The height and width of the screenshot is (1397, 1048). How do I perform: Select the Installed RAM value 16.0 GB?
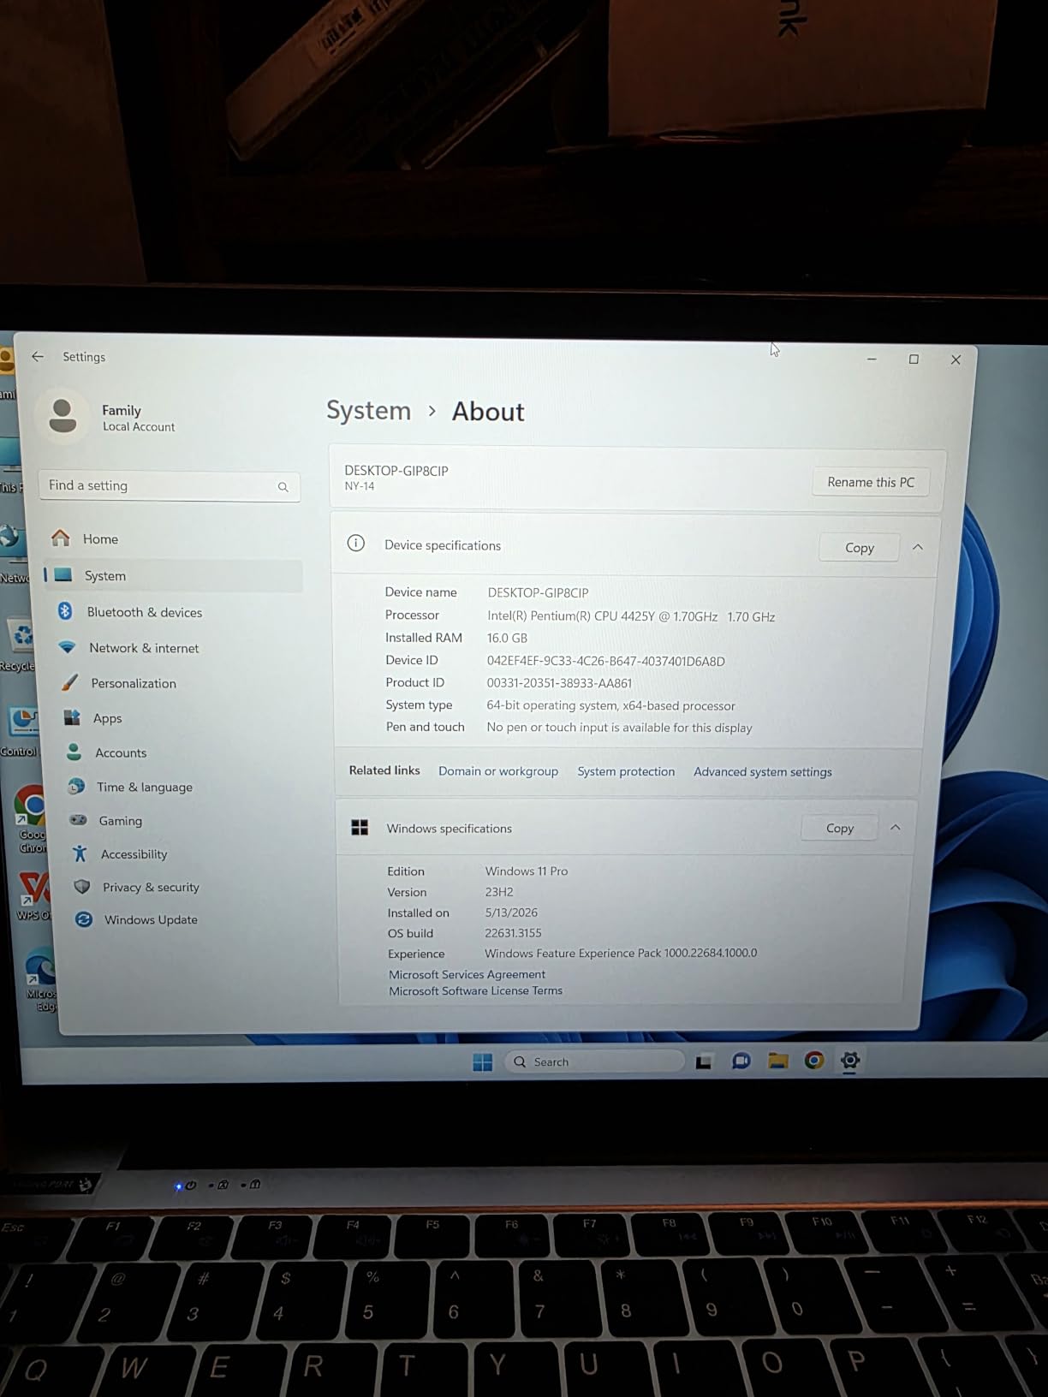tap(507, 638)
